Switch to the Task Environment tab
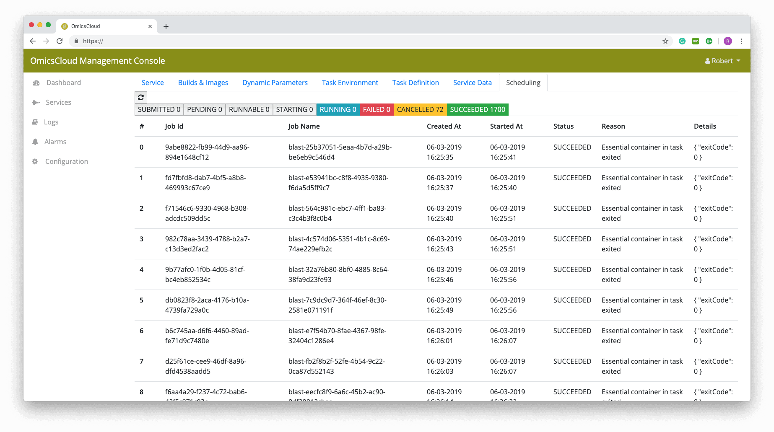Viewport: 774px width, 432px height. coord(350,83)
